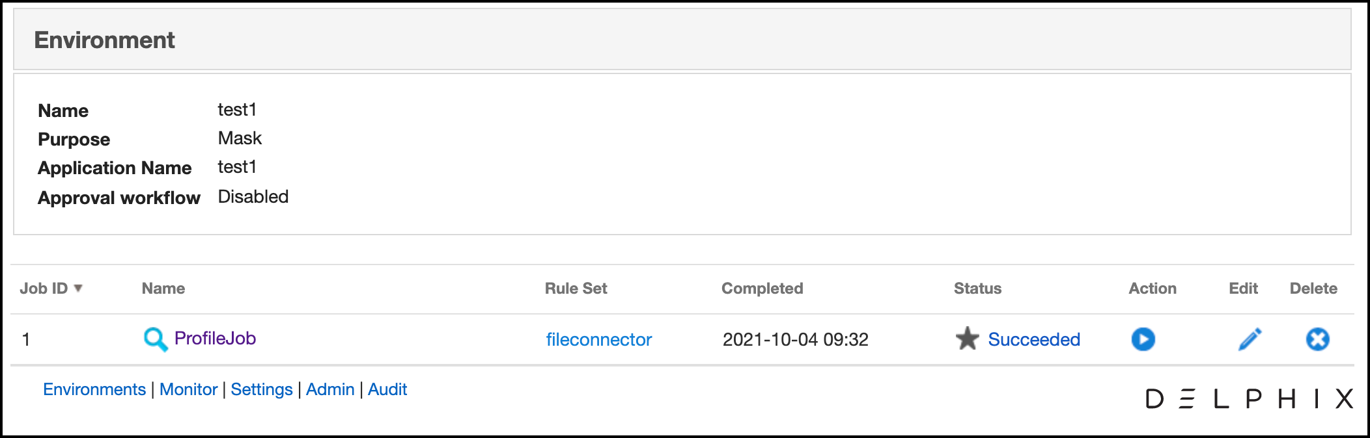Screen dimensions: 1370x438
Task: Open the Admin section
Action: pyautogui.click(x=330, y=389)
